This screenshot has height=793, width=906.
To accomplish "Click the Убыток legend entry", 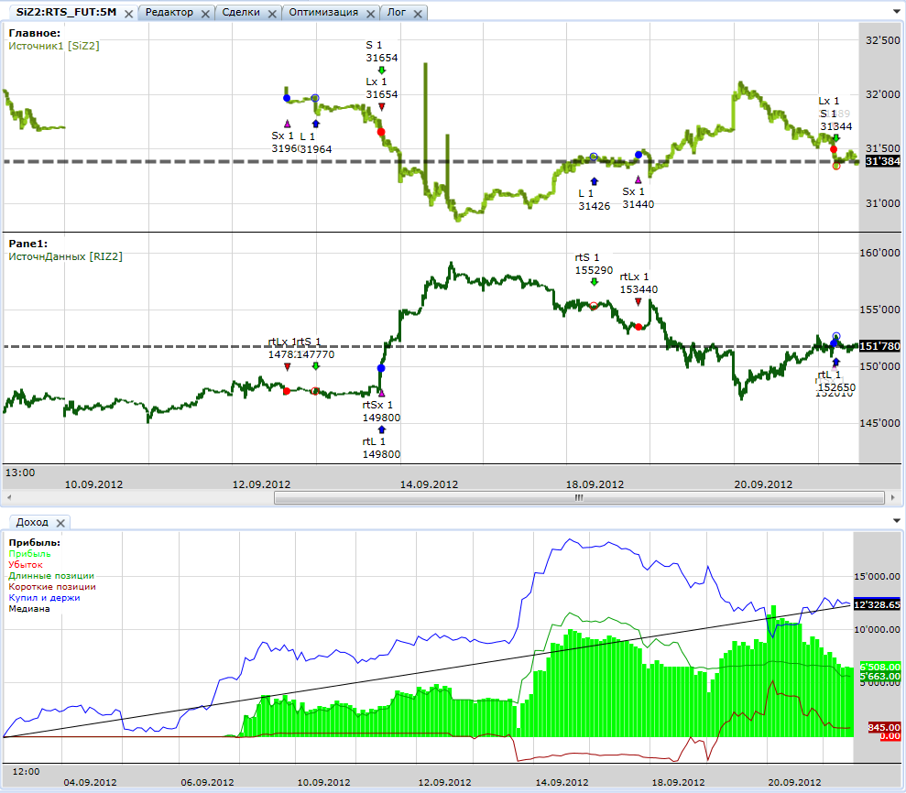I will (x=26, y=565).
